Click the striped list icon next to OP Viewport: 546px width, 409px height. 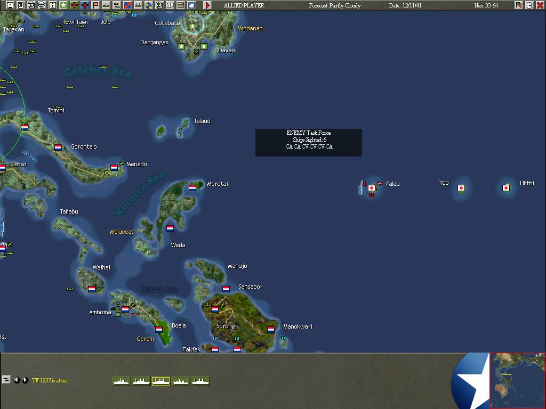181,5
